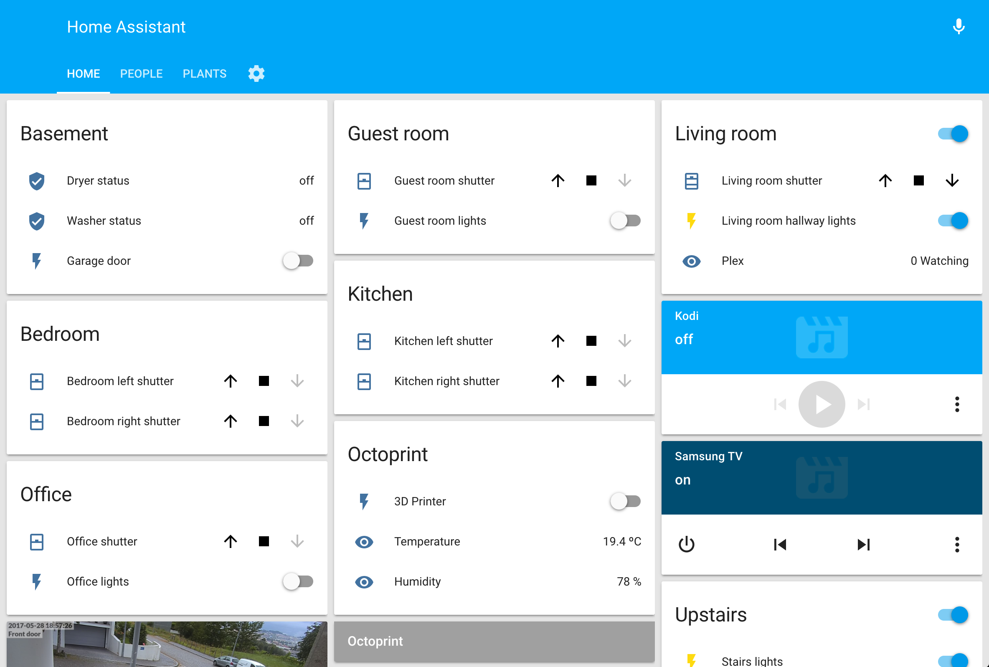The height and width of the screenshot is (667, 989).
Task: Click the eye icon beside Plex
Action: pos(691,261)
